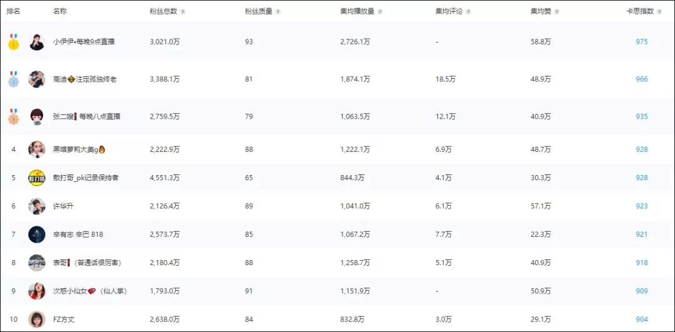Screen dimensions: 675x332
Task: Click the silver second-place medal icon
Action: (14, 79)
